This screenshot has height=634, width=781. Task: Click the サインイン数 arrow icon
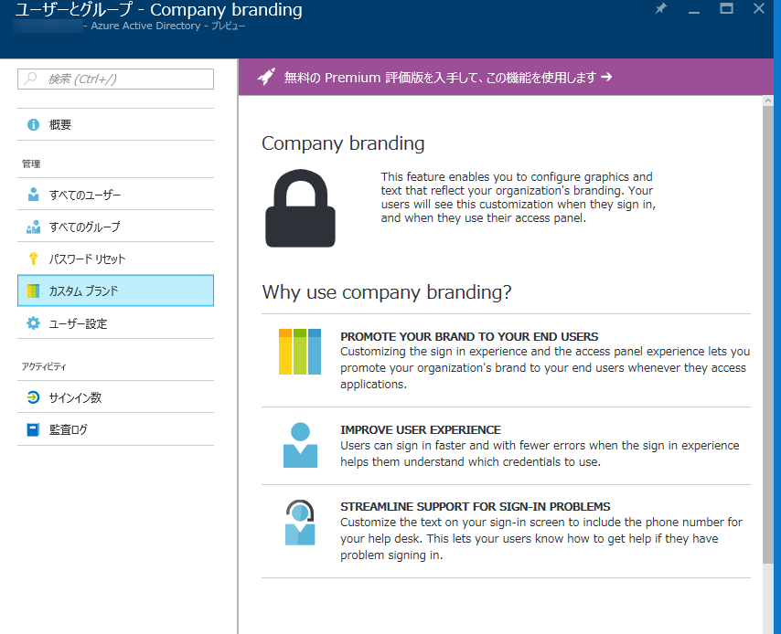click(x=33, y=397)
